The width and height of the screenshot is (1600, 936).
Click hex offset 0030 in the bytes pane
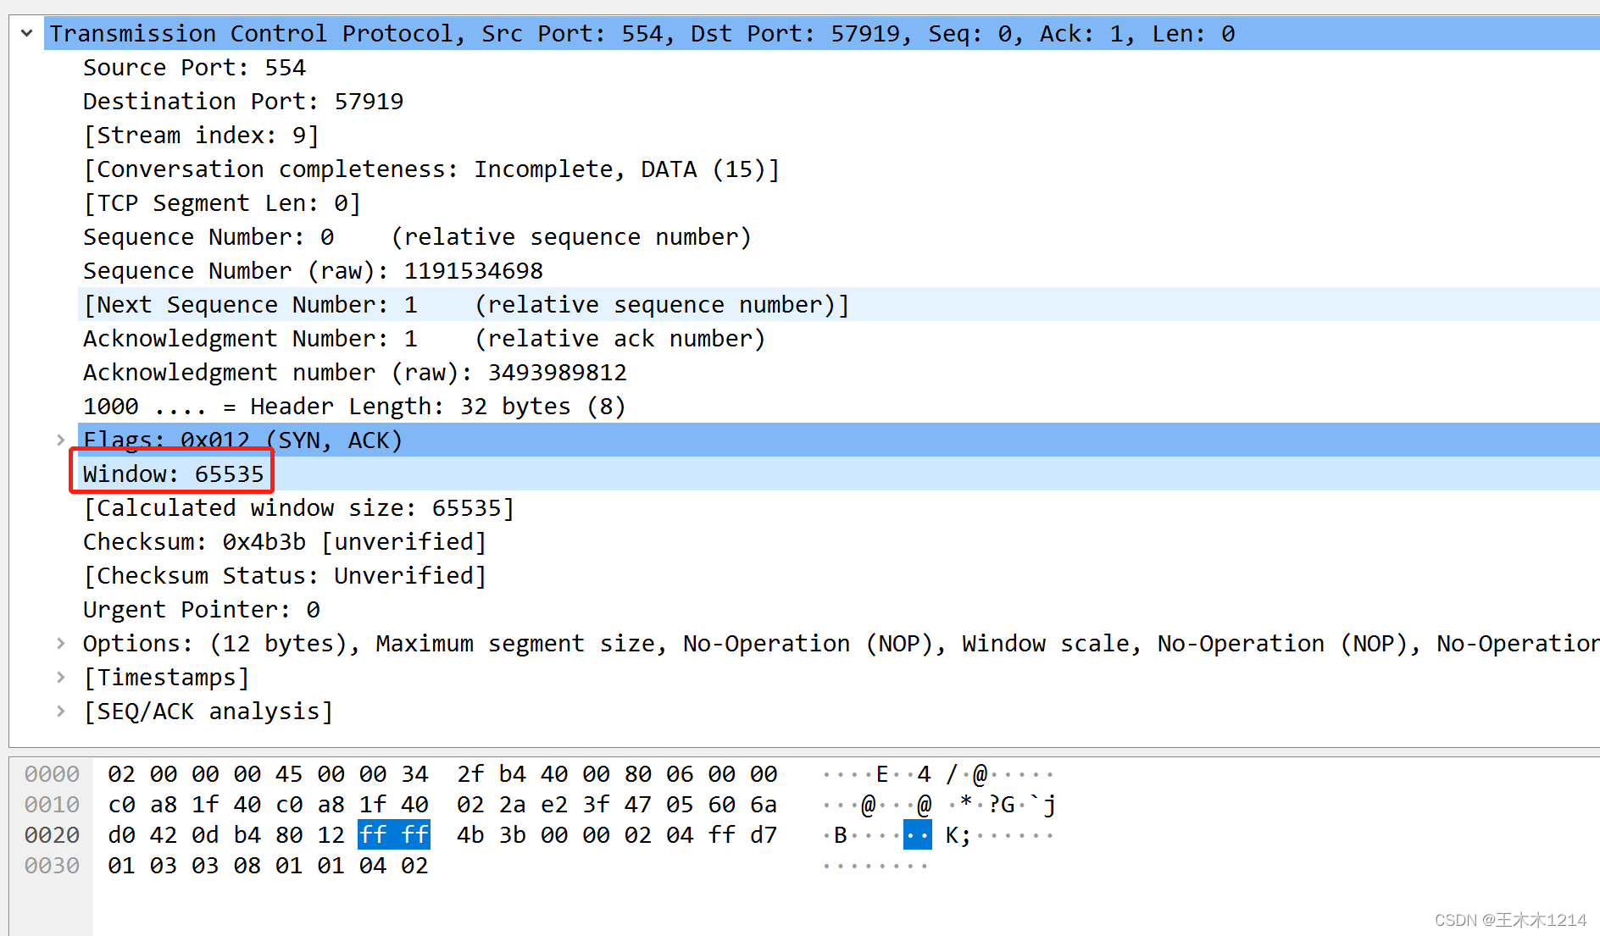coord(52,865)
